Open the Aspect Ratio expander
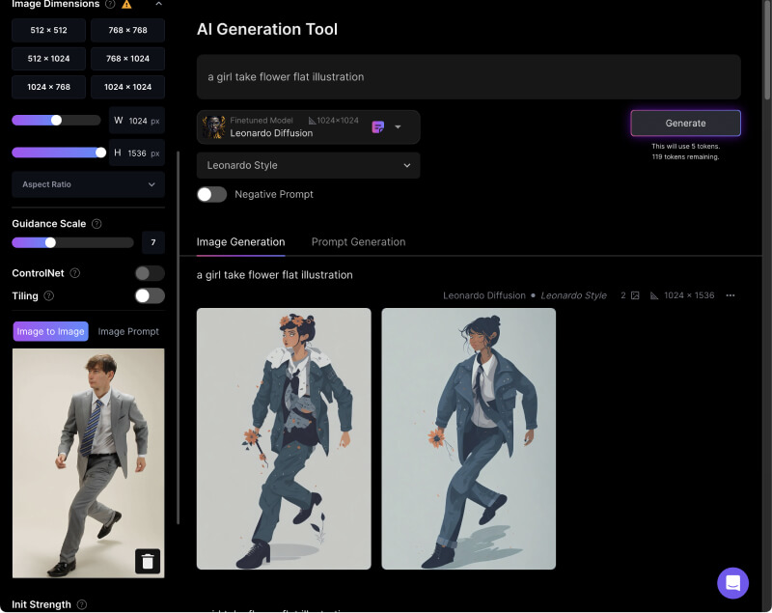Viewport: 772px width, 613px height. (87, 184)
